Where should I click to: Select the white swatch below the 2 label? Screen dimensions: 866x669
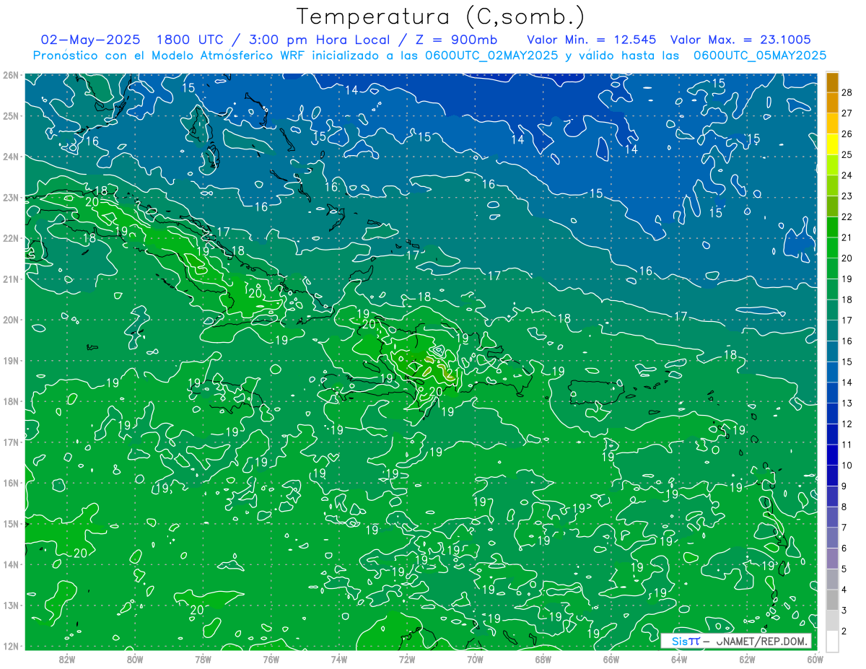click(x=832, y=641)
